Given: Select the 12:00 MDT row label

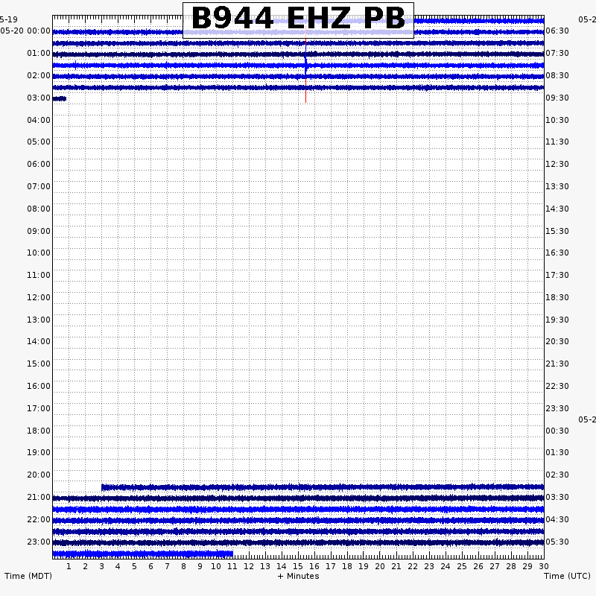Looking at the screenshot, I should pos(39,297).
